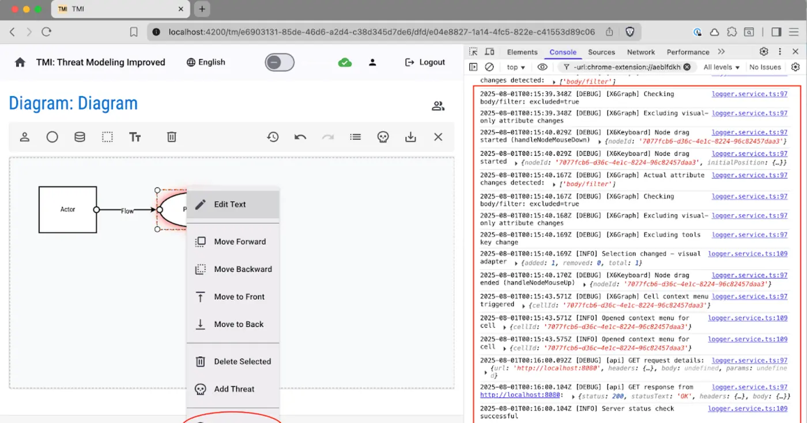807x423 pixels.
Task: Open the user profile icon
Action: click(372, 62)
